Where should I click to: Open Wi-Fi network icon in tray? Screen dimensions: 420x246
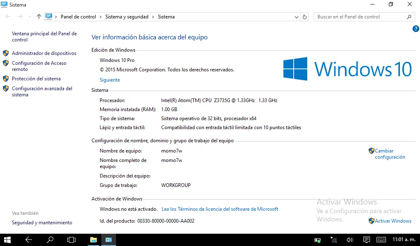pyautogui.click(x=334, y=240)
